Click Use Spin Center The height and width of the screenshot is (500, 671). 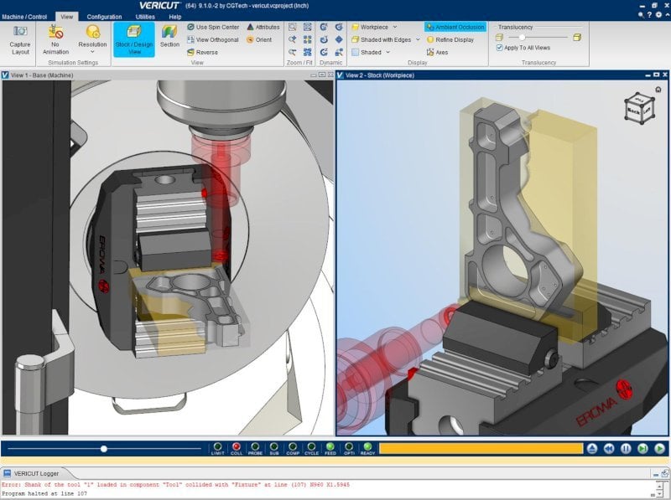(213, 27)
